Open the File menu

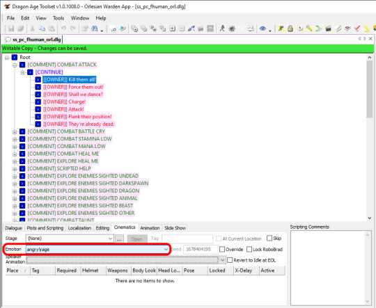coord(10,18)
